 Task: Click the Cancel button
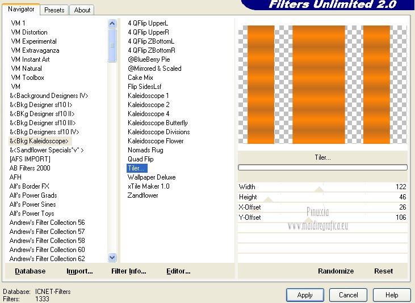(x=349, y=295)
